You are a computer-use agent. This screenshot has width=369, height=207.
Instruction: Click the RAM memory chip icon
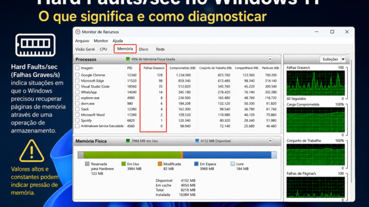(35, 45)
